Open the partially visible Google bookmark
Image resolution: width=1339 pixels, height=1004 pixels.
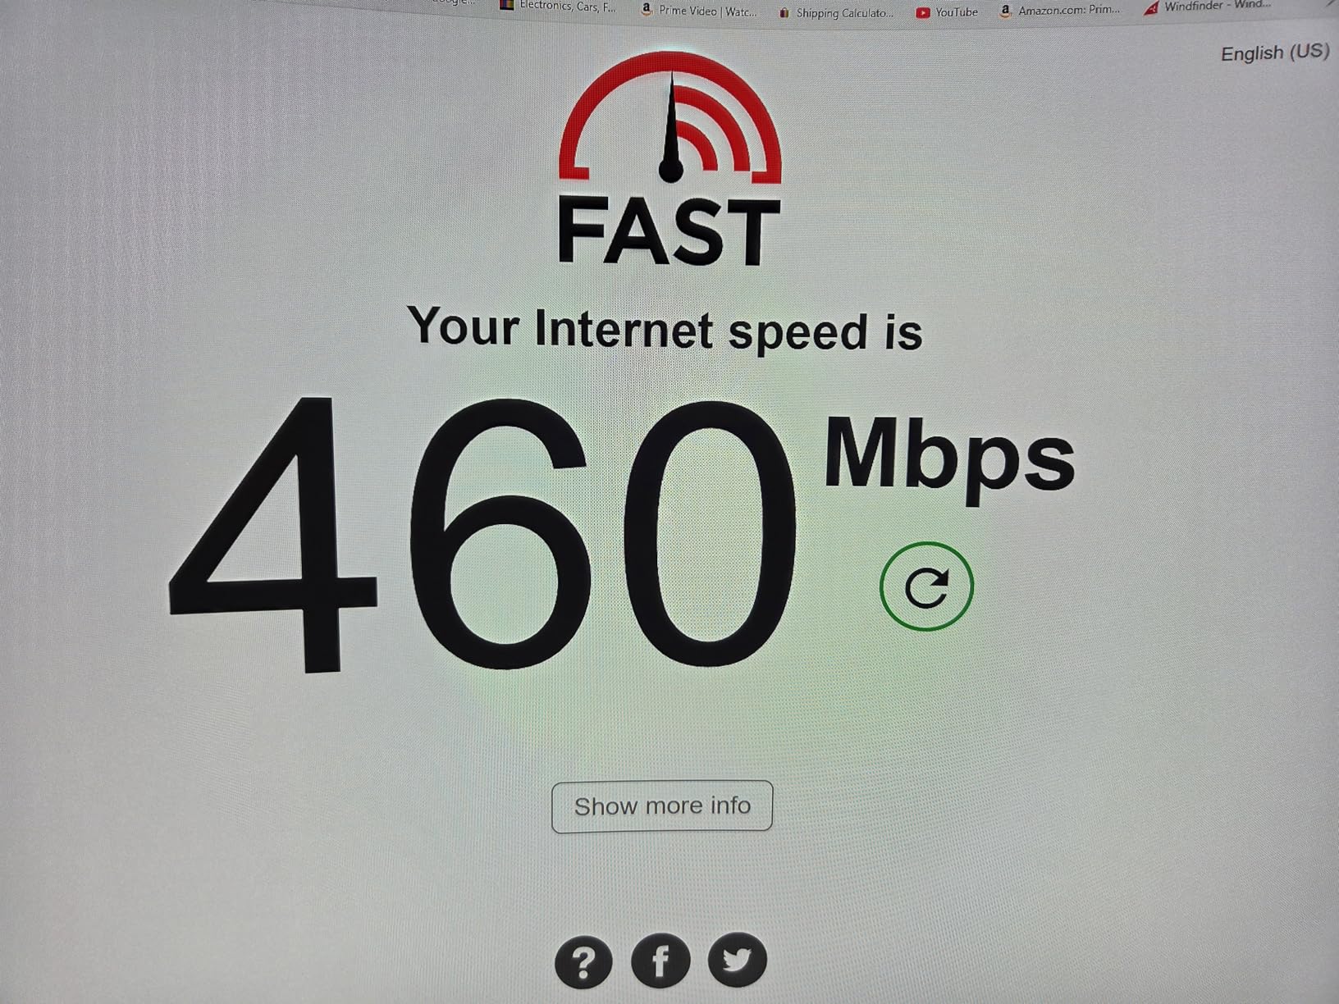pos(455,2)
